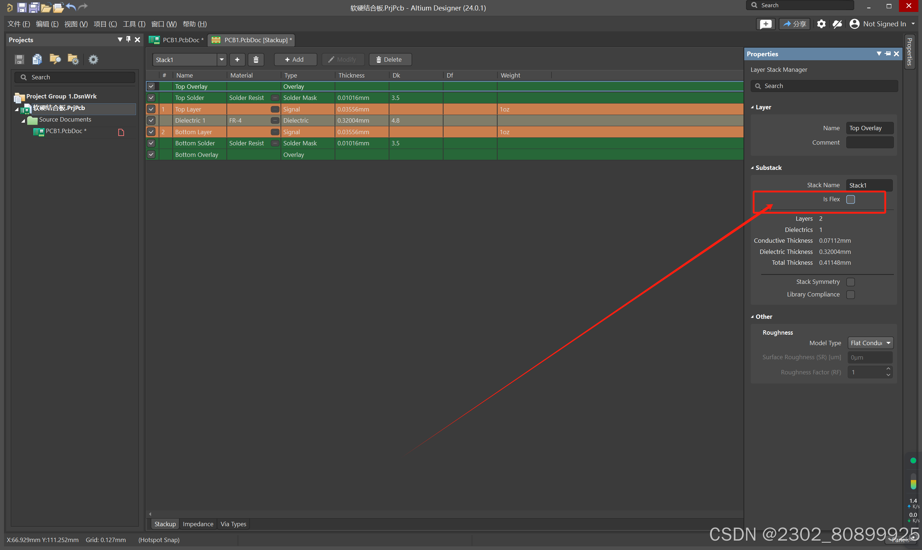Toggle Stack Symmetry checkbox
The width and height of the screenshot is (922, 550).
point(851,282)
